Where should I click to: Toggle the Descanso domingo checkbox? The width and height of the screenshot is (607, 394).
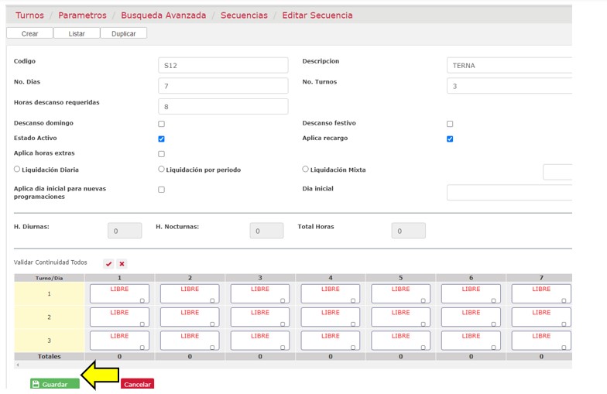point(161,124)
